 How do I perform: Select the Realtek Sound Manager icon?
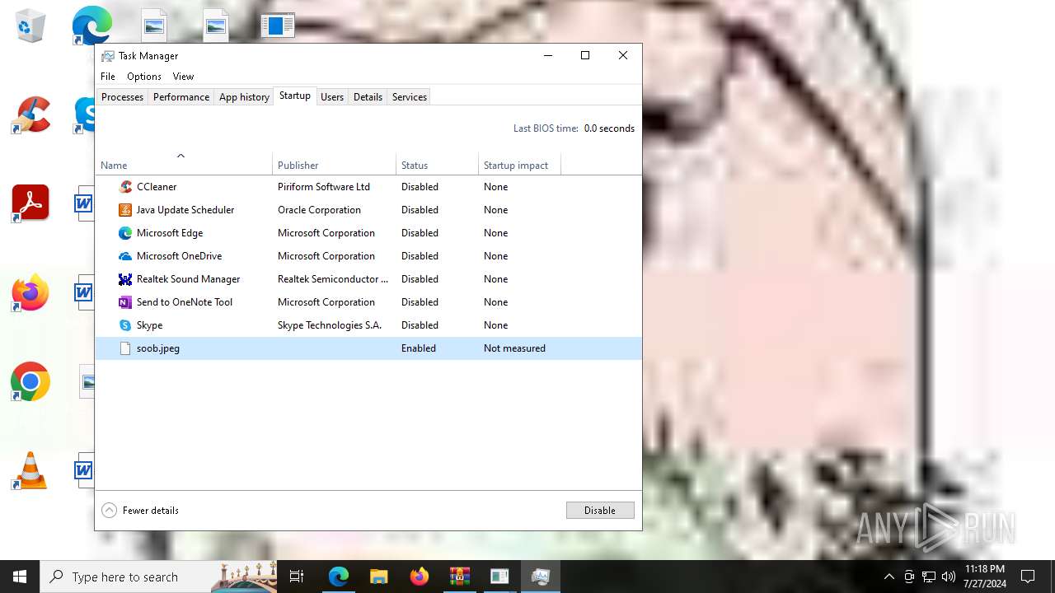[x=125, y=279]
